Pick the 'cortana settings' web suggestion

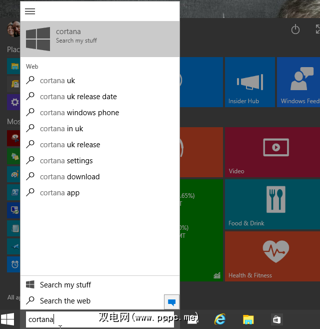(x=66, y=161)
